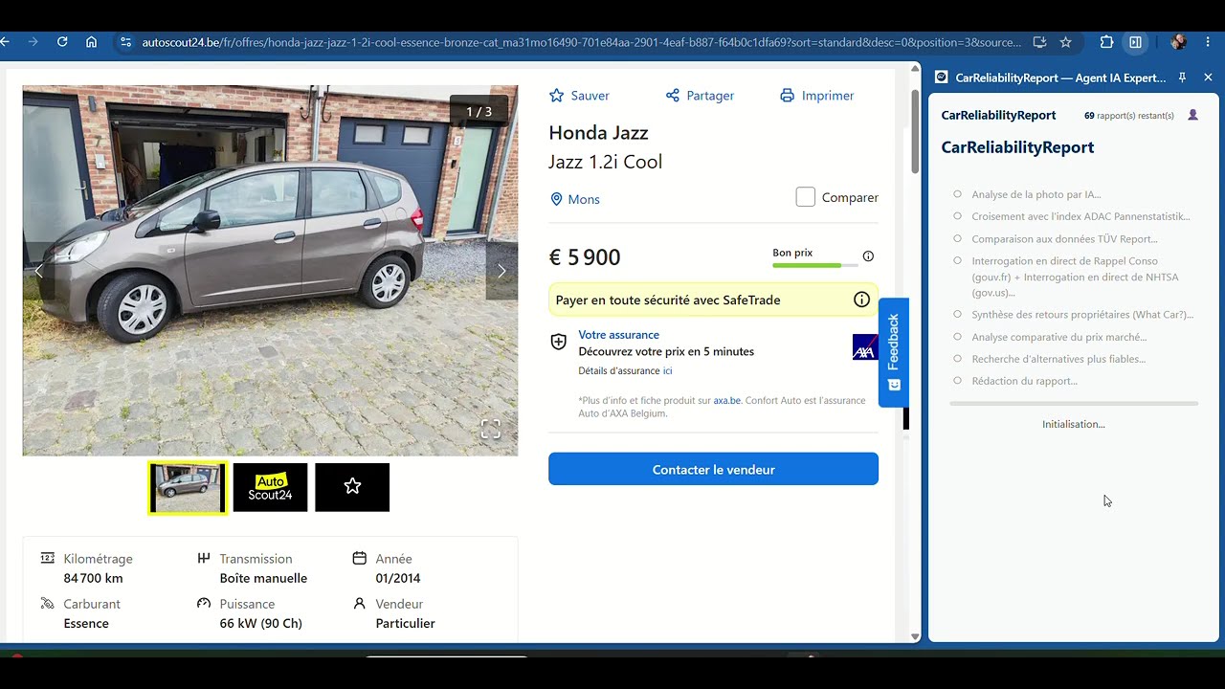
Task: Tick the Comparer checkbox
Action: click(x=806, y=197)
